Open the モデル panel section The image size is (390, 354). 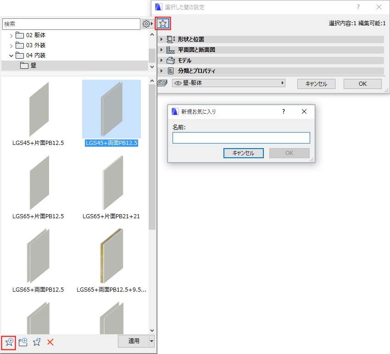tap(193, 60)
